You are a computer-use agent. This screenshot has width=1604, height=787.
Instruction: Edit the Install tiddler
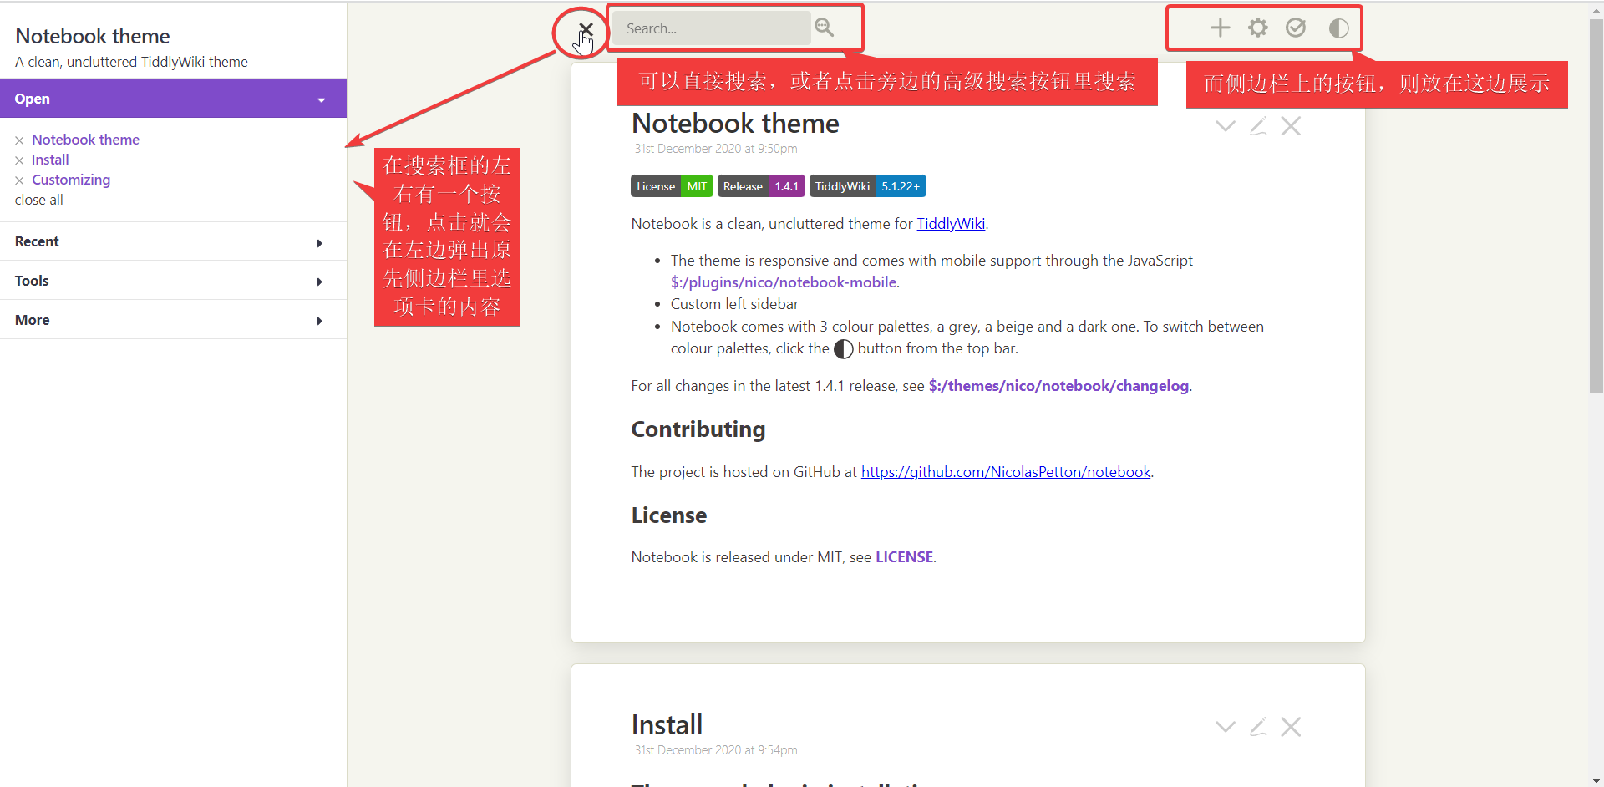coord(1258,727)
